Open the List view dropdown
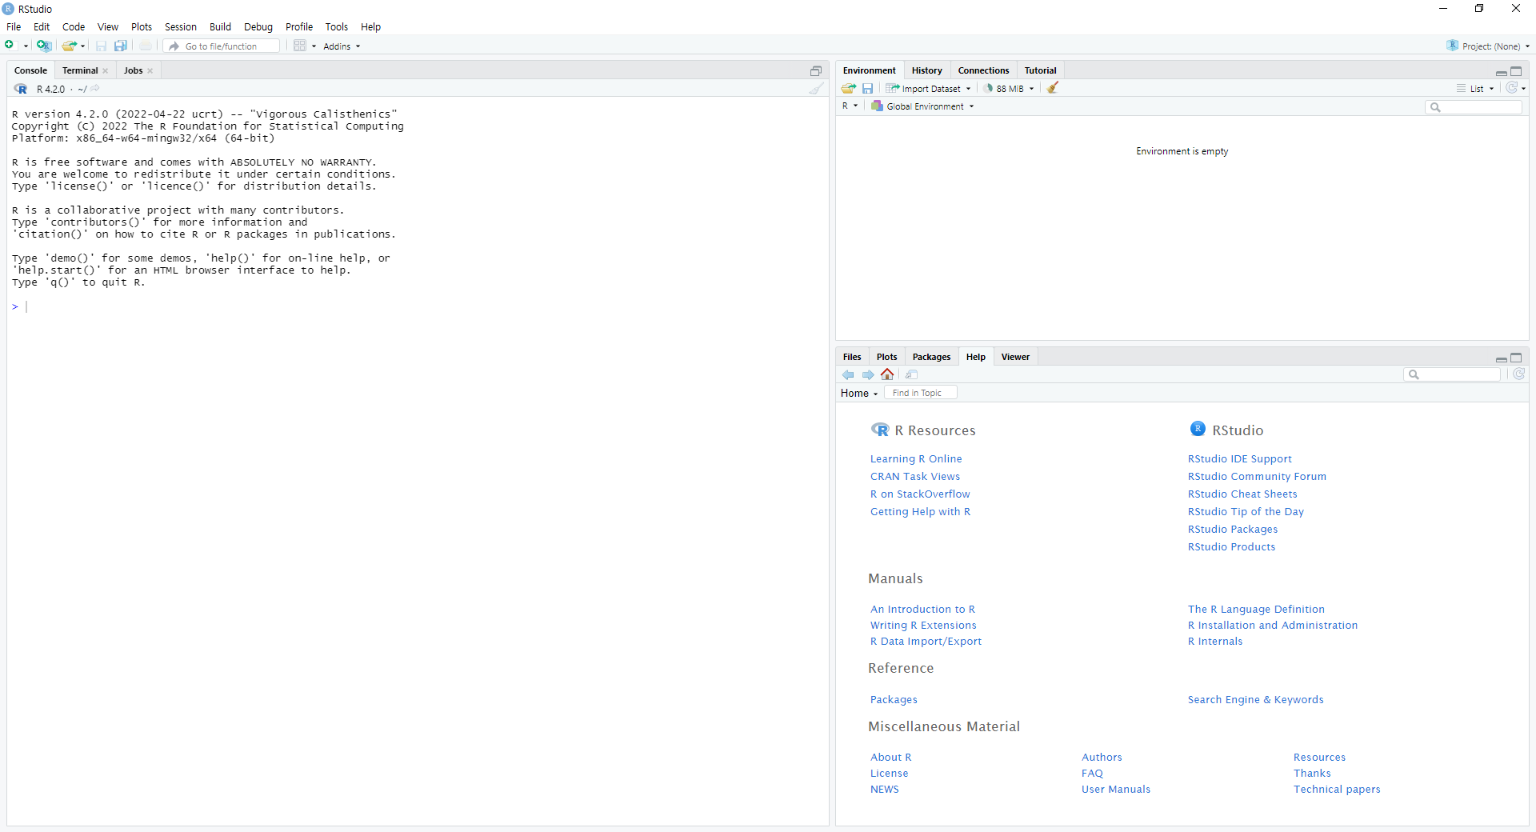 [x=1475, y=89]
